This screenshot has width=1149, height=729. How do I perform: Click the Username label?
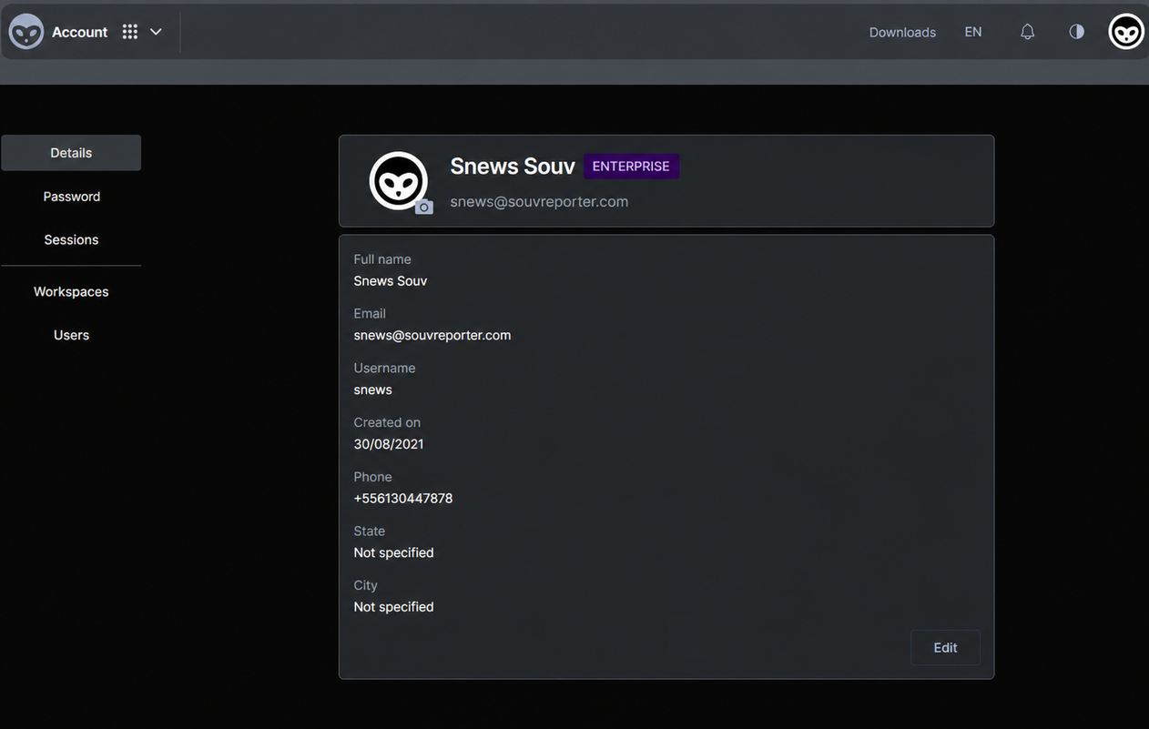pos(384,368)
